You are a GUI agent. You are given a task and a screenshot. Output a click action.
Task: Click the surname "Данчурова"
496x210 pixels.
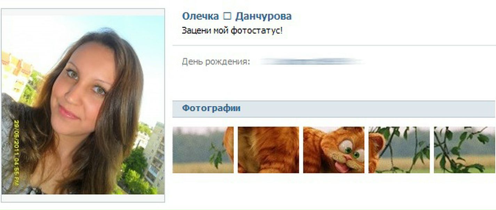tap(263, 16)
